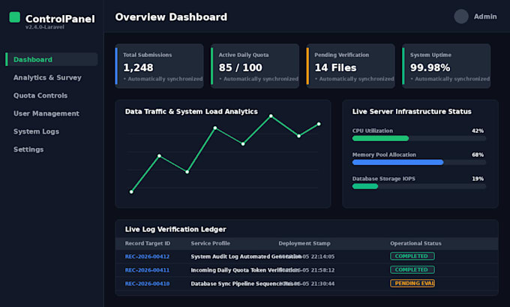Image resolution: width=510 pixels, height=307 pixels.
Task: Click 'Incoming Daily Quota Token Verification' text
Action: click(244, 270)
